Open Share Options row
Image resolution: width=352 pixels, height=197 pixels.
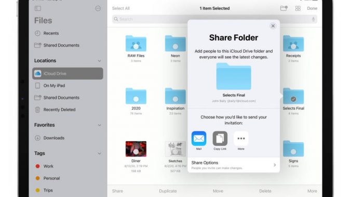pyautogui.click(x=234, y=165)
